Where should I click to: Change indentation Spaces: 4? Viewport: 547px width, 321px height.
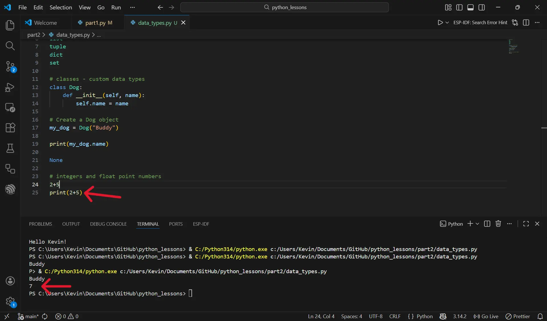coord(352,316)
